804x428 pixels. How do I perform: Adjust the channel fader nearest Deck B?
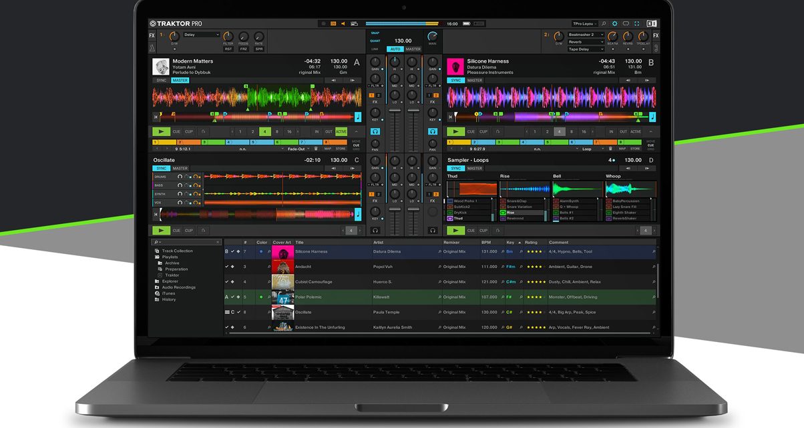[413, 109]
